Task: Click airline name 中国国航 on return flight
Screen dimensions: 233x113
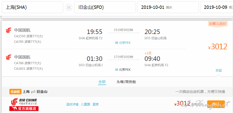Action: pos(22,57)
